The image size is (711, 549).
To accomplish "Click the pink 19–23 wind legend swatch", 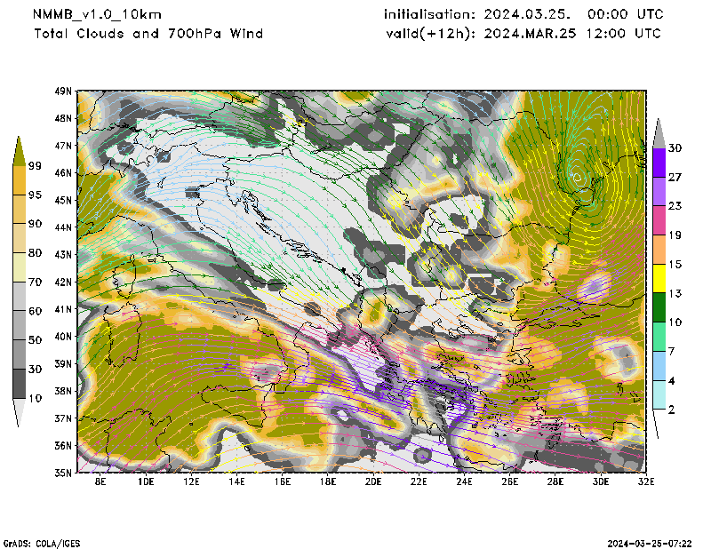I will (x=659, y=220).
